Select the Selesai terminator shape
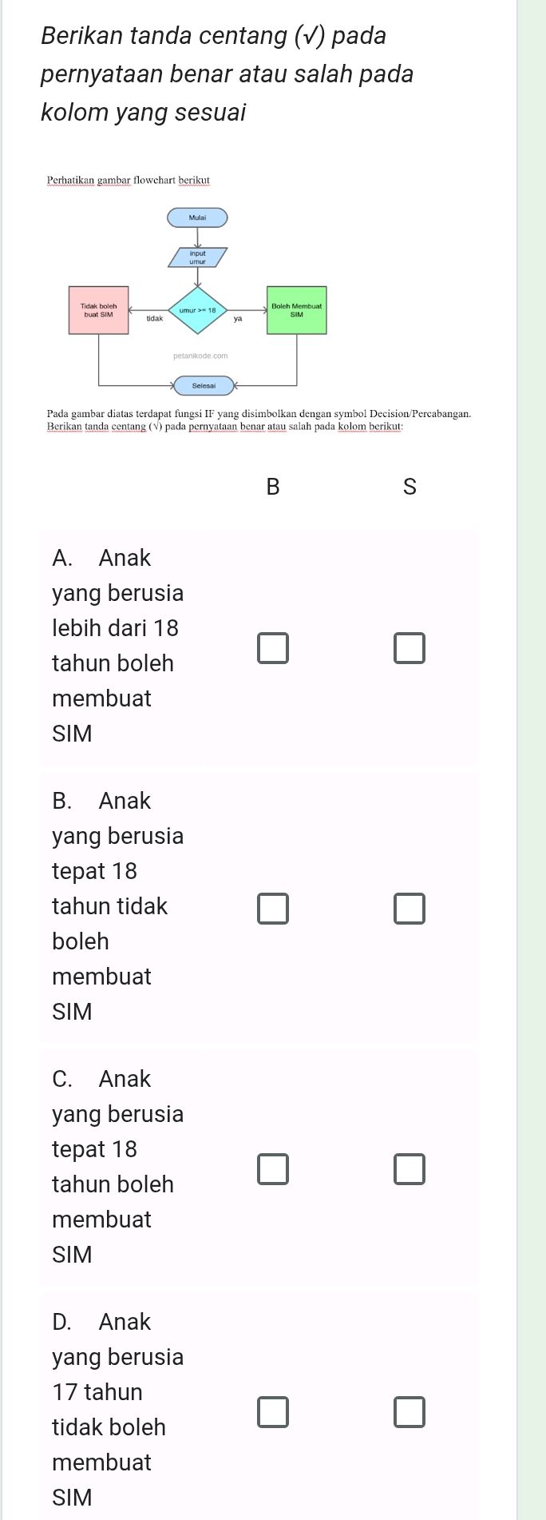This screenshot has width=546, height=1520. [203, 386]
